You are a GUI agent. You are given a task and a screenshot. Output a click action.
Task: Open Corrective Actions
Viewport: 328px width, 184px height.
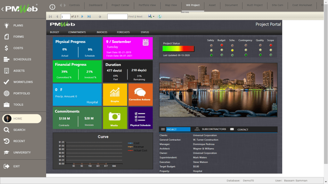[x=141, y=94]
